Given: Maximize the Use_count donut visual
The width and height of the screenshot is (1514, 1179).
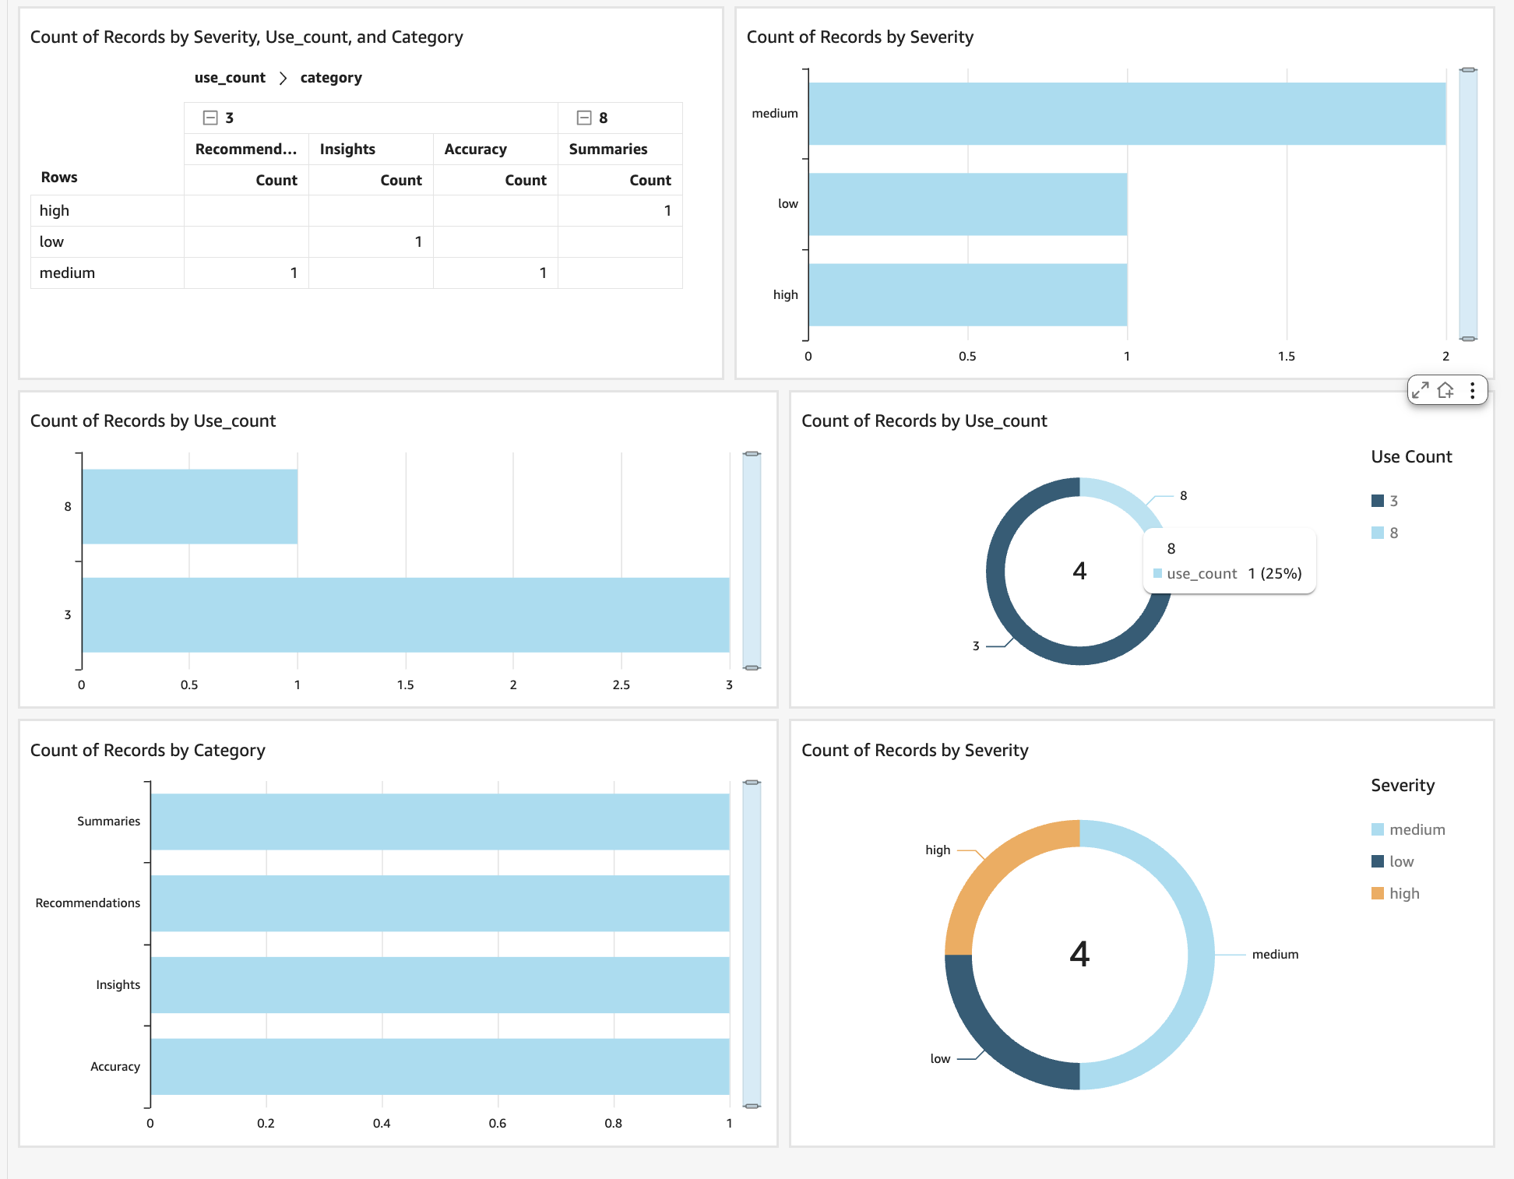Looking at the screenshot, I should [x=1421, y=390].
